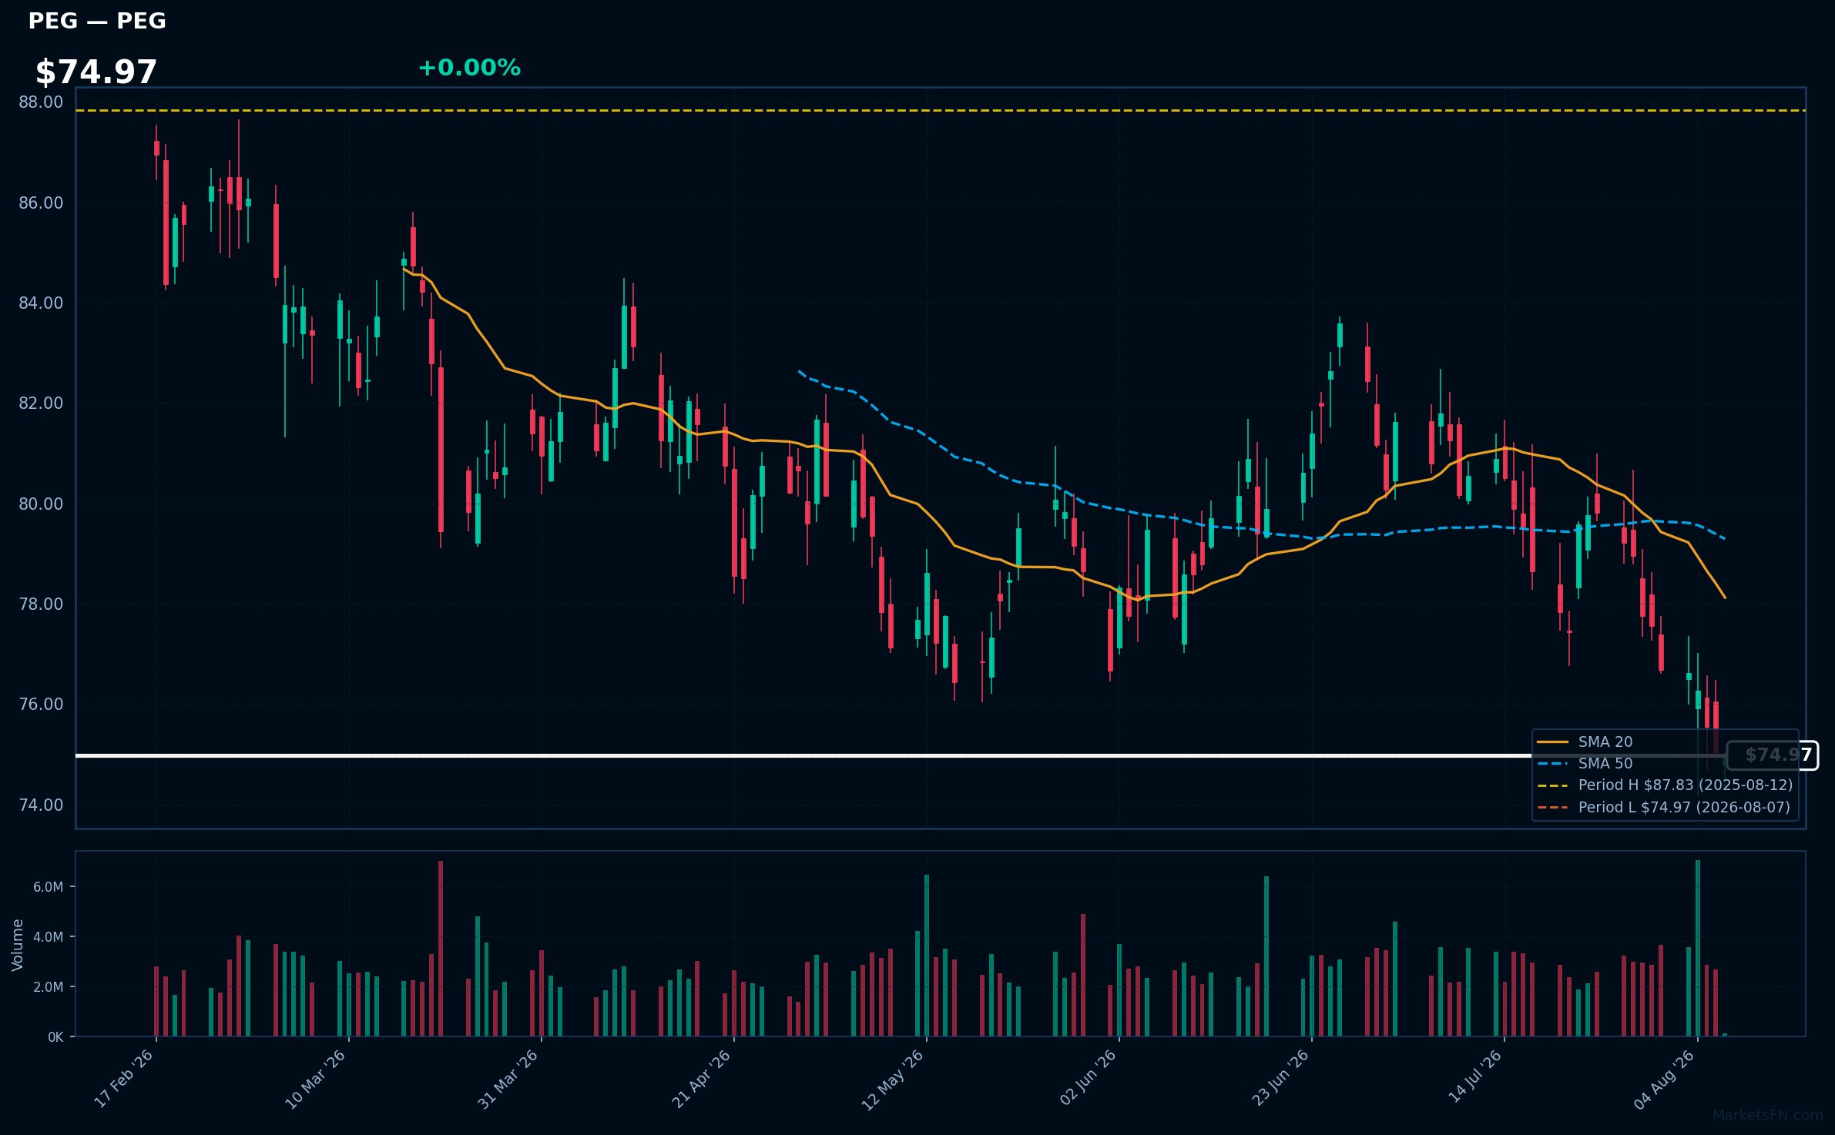1835x1135 pixels.
Task: Click the 0K volume axis label
Action: click(55, 1037)
